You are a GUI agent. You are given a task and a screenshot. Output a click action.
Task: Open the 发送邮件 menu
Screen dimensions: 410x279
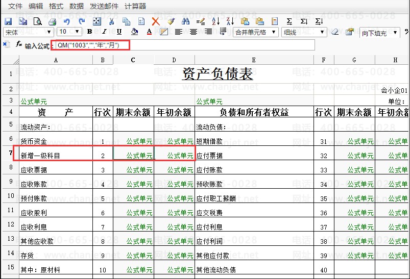[x=104, y=6]
